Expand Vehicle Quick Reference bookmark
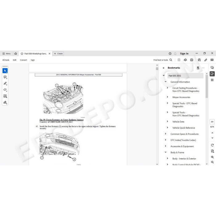 168,127
